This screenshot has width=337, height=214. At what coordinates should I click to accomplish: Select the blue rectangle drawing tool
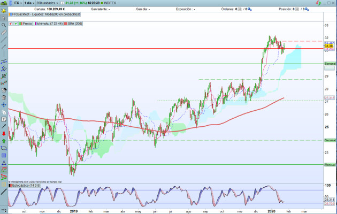4,155
